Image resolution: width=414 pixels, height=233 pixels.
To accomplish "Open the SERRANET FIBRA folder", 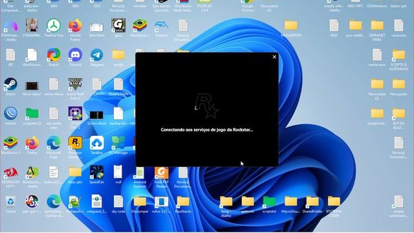I will pos(377,26).
